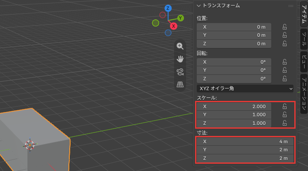Lock the location Z value

click(284, 44)
